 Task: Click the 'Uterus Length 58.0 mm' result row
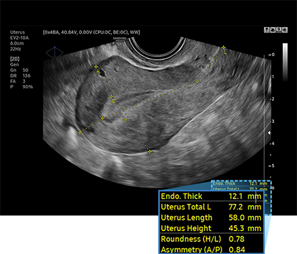click(211, 218)
